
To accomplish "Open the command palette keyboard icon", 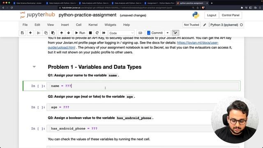I will (x=141, y=33).
